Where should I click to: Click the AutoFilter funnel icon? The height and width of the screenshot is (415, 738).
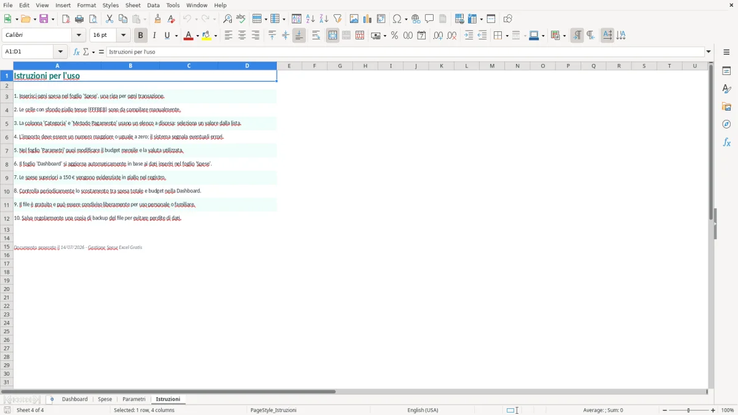337,19
